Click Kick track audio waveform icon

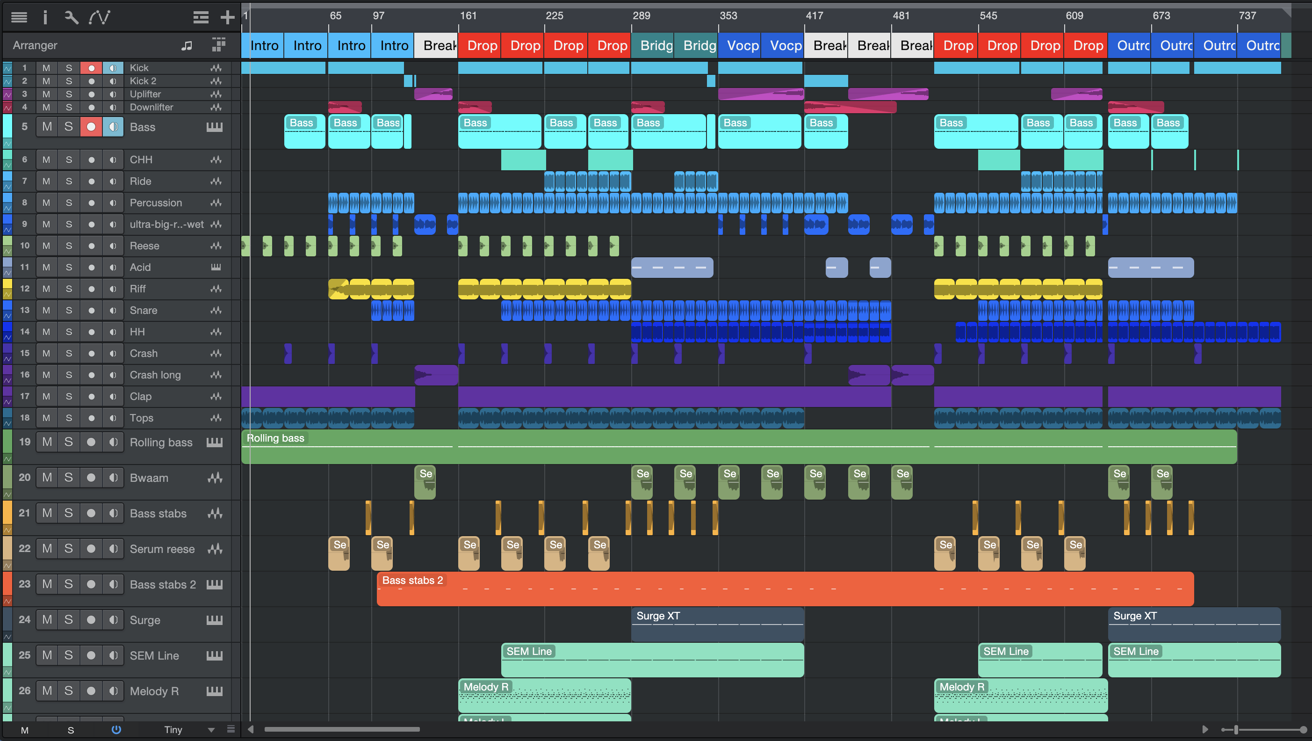click(216, 68)
